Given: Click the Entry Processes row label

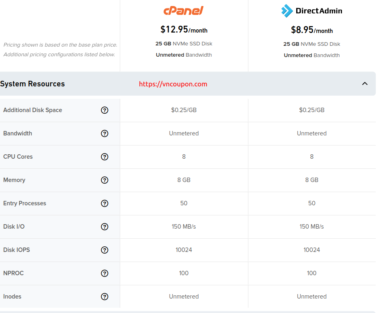Looking at the screenshot, I should [25, 203].
